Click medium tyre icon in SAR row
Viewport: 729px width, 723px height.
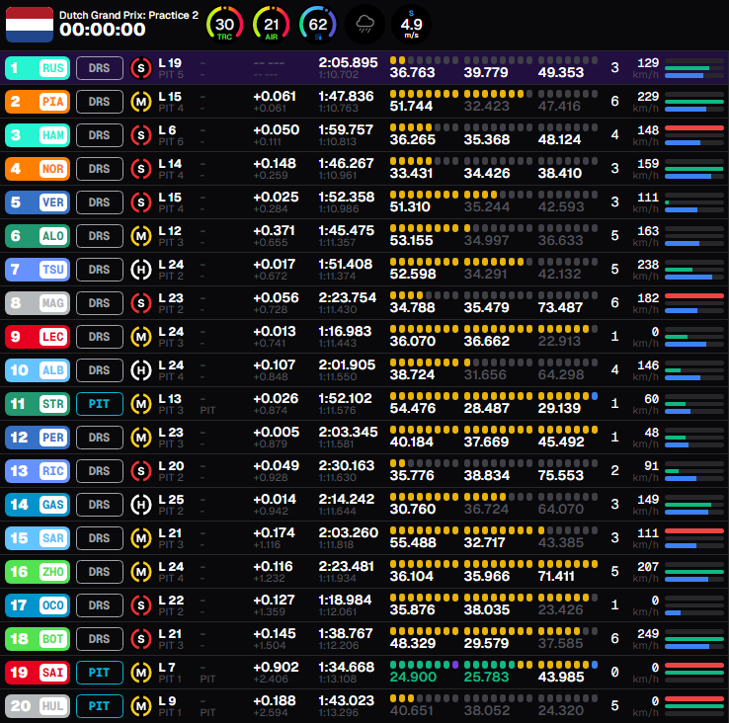point(141,538)
